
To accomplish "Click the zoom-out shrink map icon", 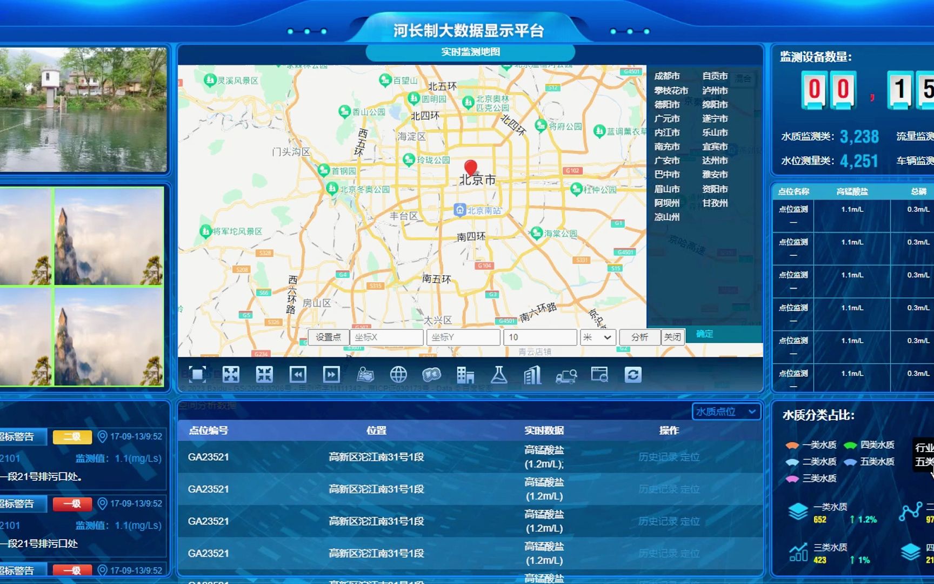I will click(263, 374).
